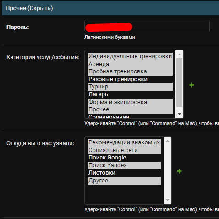Select Поиск Yandex option

pyautogui.click(x=124, y=165)
